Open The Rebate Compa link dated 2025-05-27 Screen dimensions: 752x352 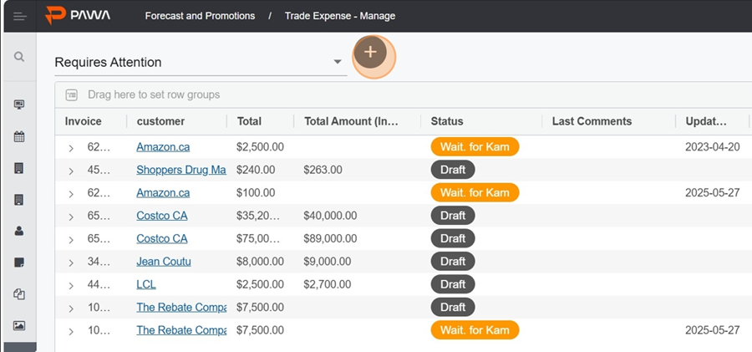[x=181, y=330]
